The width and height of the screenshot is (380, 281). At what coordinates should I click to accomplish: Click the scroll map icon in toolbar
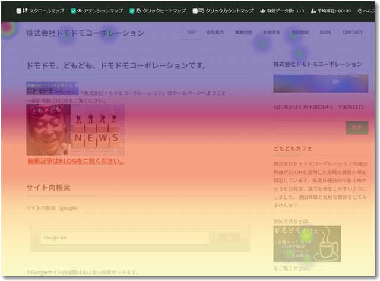pyautogui.click(x=25, y=11)
